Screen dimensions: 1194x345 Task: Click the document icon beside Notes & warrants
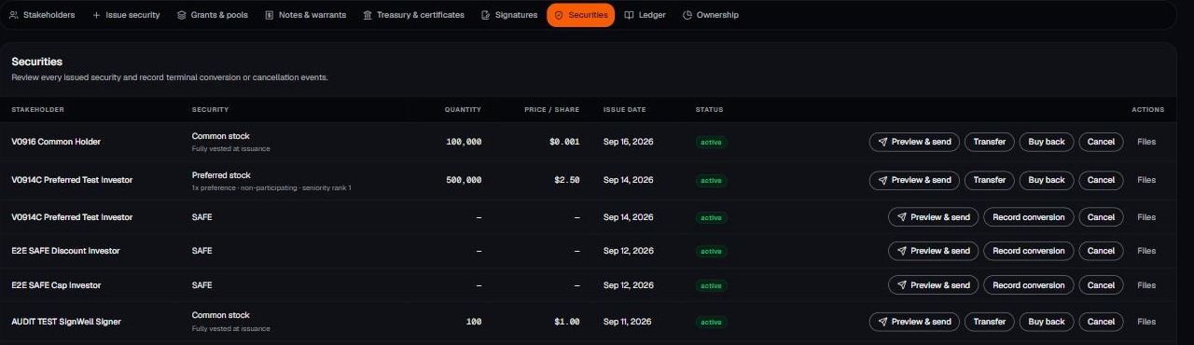pyautogui.click(x=270, y=15)
